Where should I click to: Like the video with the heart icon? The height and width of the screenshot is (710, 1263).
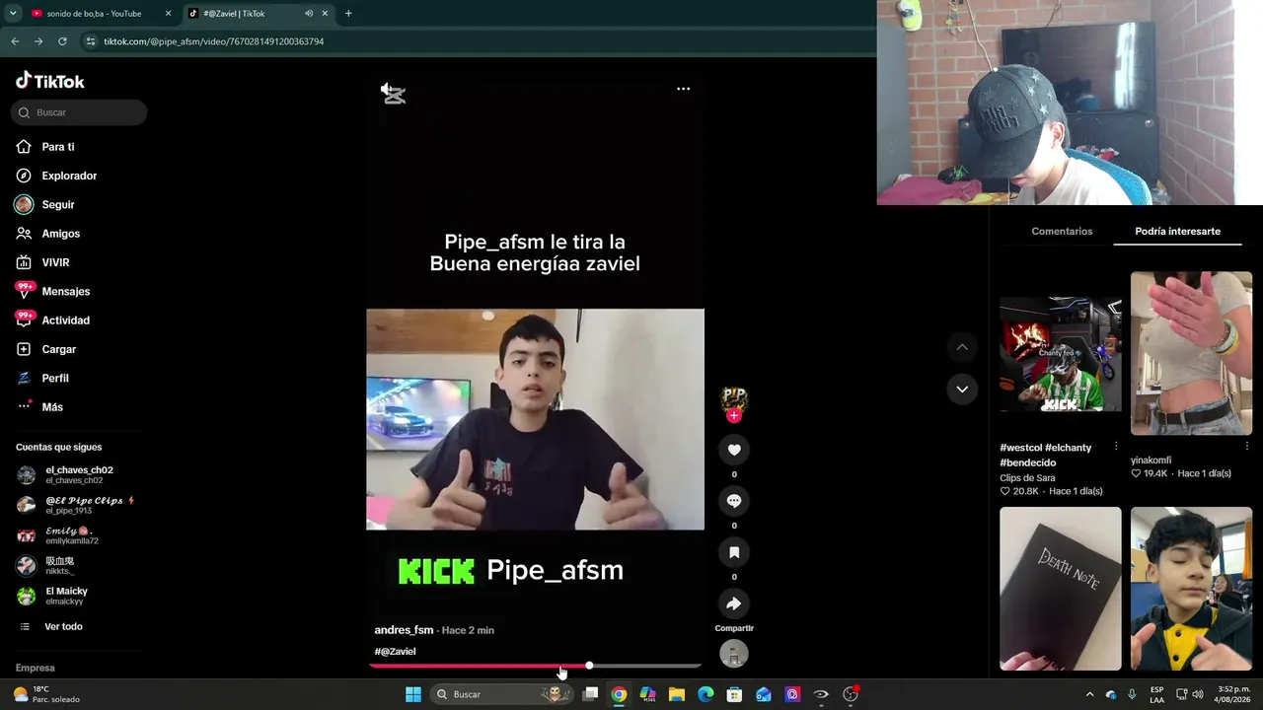click(734, 450)
